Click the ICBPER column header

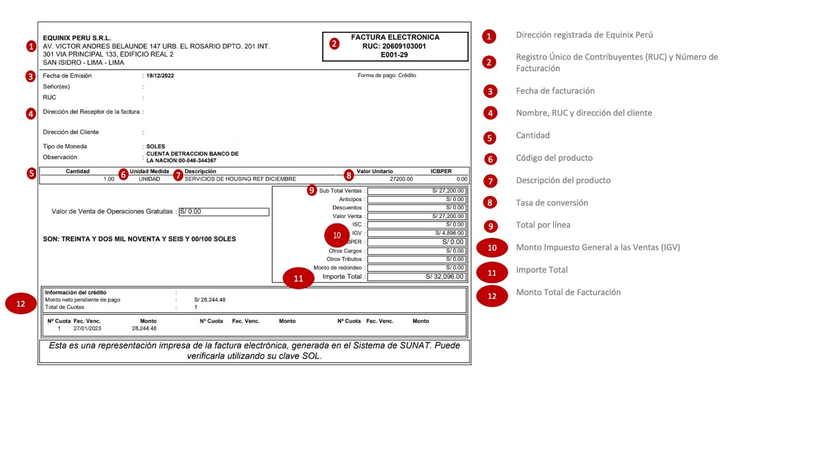pyautogui.click(x=441, y=171)
